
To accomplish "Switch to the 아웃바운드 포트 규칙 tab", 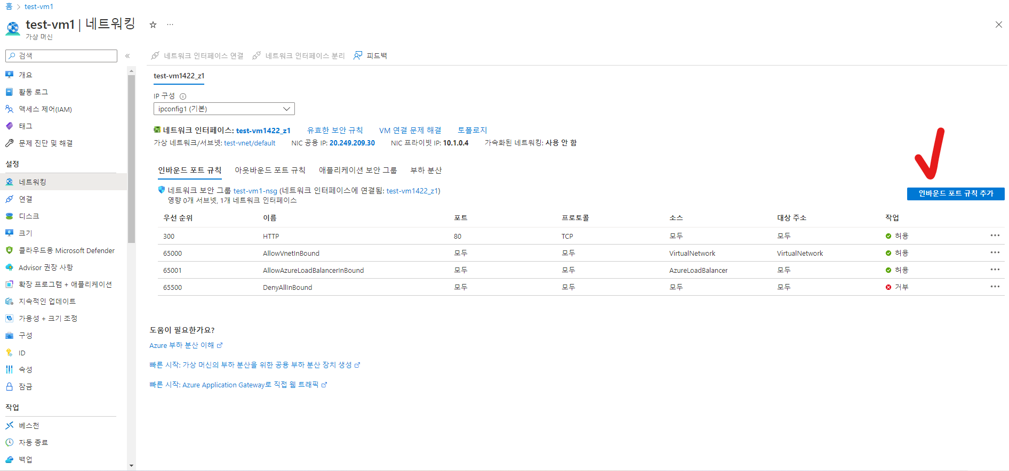I will click(270, 170).
